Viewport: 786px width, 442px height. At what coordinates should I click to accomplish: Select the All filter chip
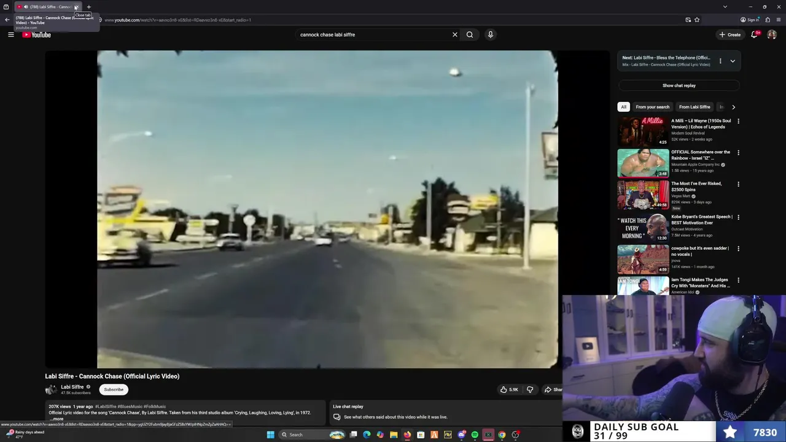(x=623, y=107)
